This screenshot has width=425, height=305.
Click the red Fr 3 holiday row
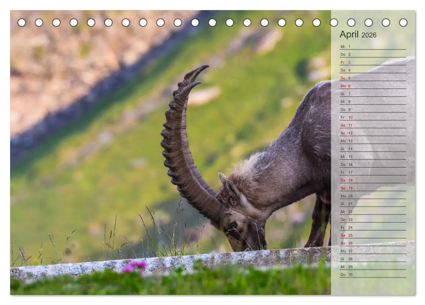[373, 62]
